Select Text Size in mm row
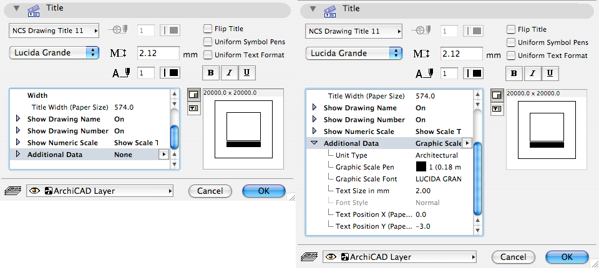The image size is (599, 268). [389, 191]
